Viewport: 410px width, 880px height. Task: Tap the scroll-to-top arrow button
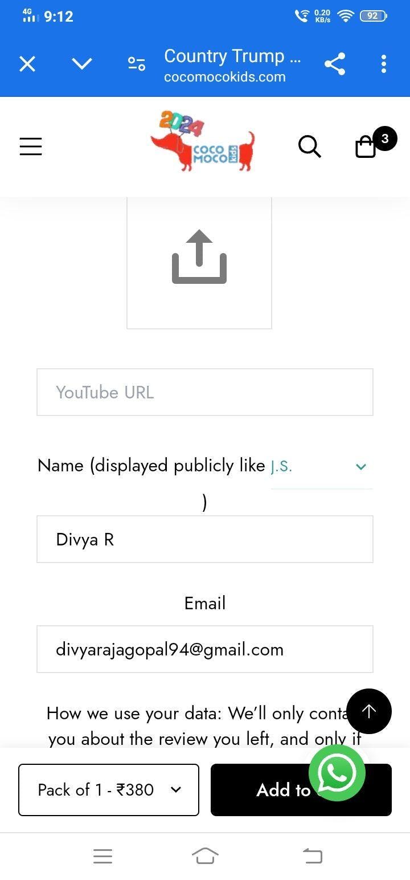[369, 711]
